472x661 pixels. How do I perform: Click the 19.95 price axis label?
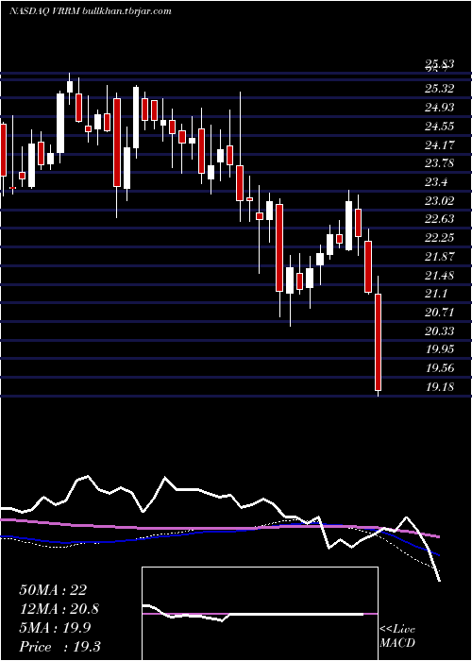pos(440,349)
